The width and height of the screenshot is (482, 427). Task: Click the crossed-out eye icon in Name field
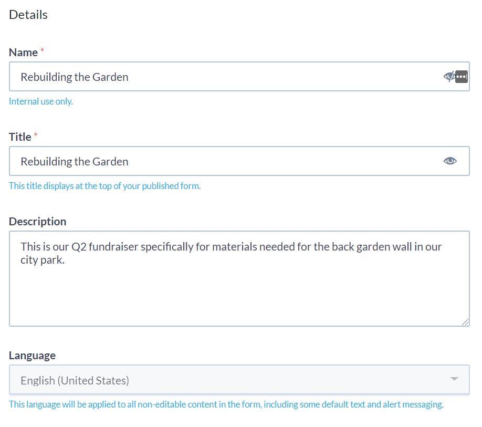point(449,77)
